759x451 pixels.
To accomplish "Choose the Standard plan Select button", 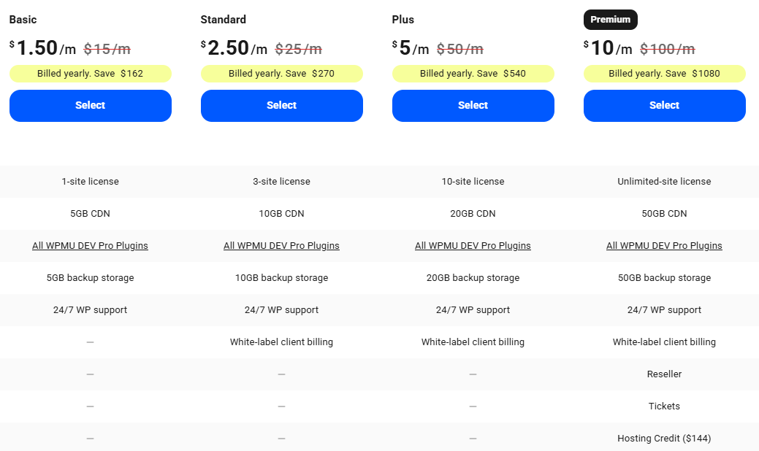I will (x=281, y=106).
